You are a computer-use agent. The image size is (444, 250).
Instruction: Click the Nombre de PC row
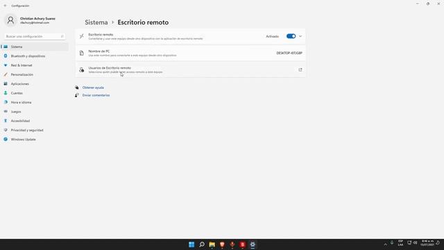pyautogui.click(x=190, y=53)
